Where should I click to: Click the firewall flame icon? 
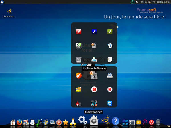click(x=79, y=104)
